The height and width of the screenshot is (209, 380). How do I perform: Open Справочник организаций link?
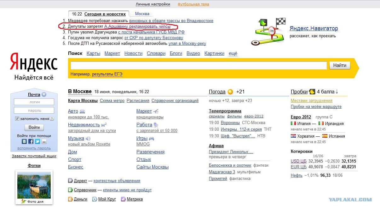click(175, 101)
